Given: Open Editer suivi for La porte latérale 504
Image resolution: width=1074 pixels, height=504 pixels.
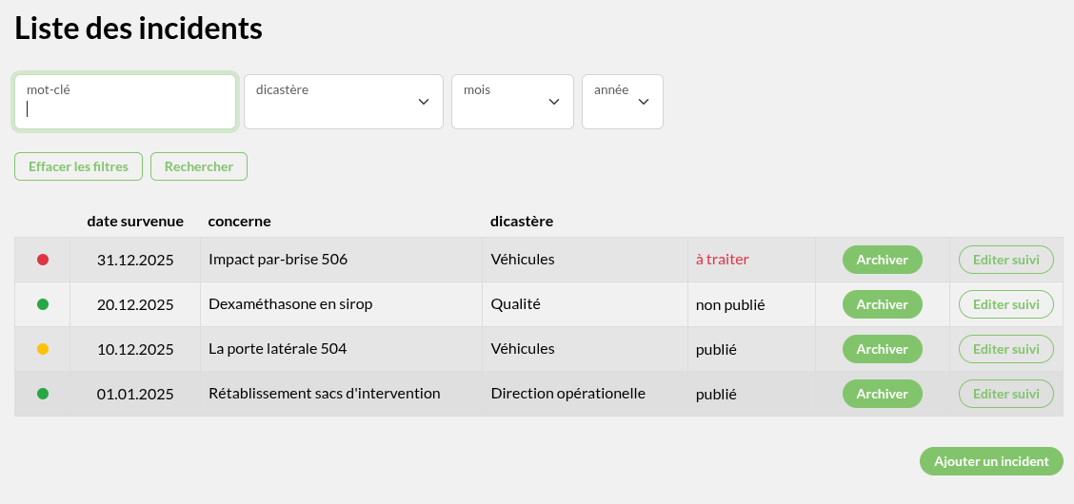Looking at the screenshot, I should click(1005, 349).
